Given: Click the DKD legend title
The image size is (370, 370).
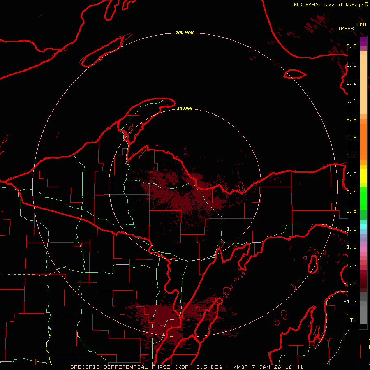Looking at the screenshot, I should [361, 25].
